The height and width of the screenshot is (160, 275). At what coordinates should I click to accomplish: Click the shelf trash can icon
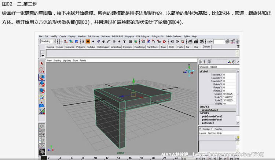click(x=238, y=46)
